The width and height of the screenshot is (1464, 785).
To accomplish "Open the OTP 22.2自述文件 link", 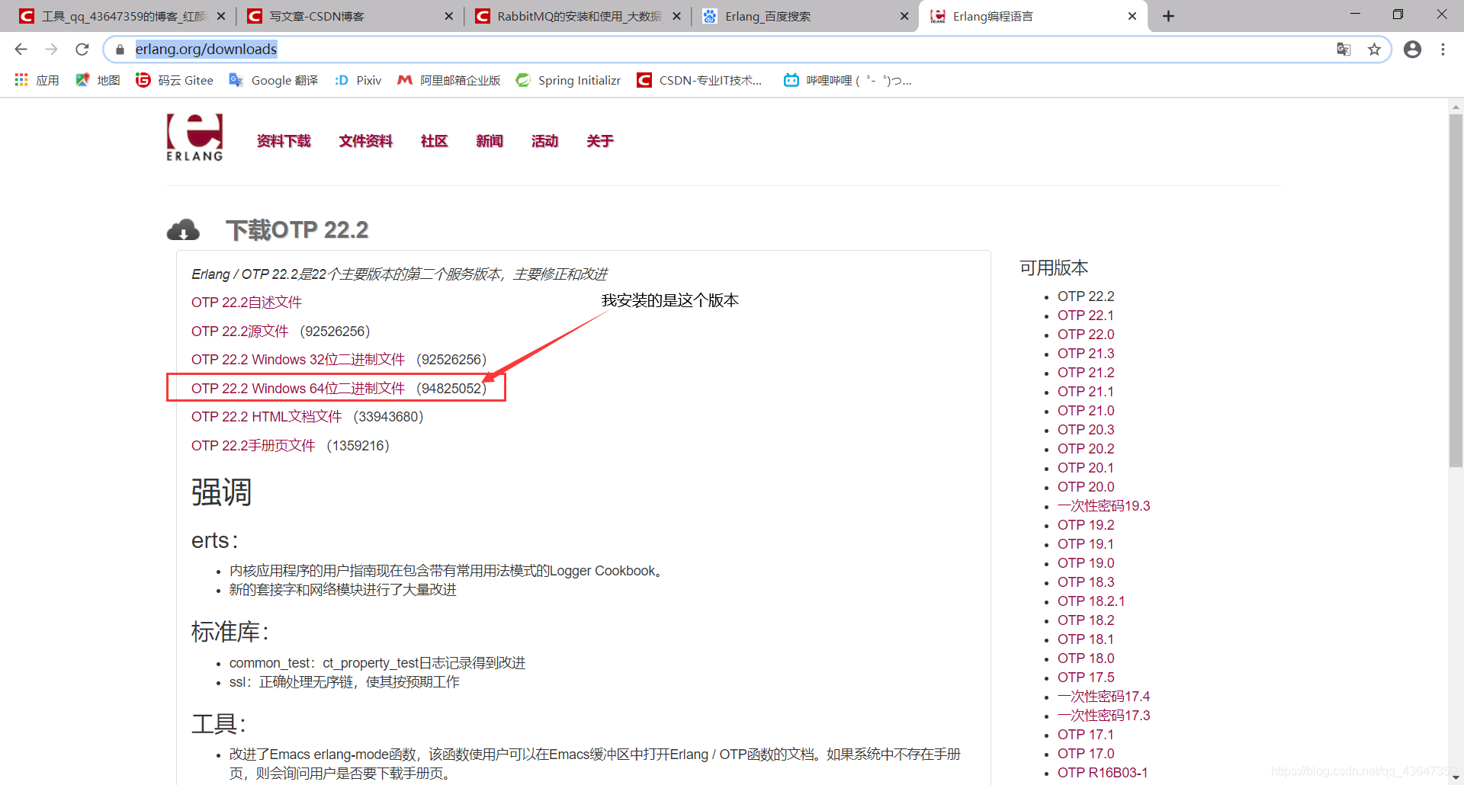I will [246, 303].
